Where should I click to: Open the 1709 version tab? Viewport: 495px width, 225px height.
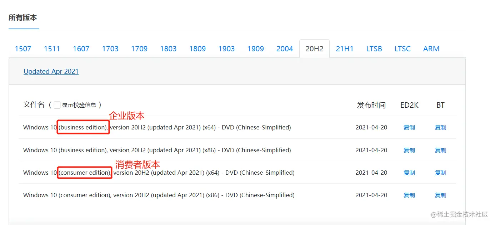click(139, 49)
